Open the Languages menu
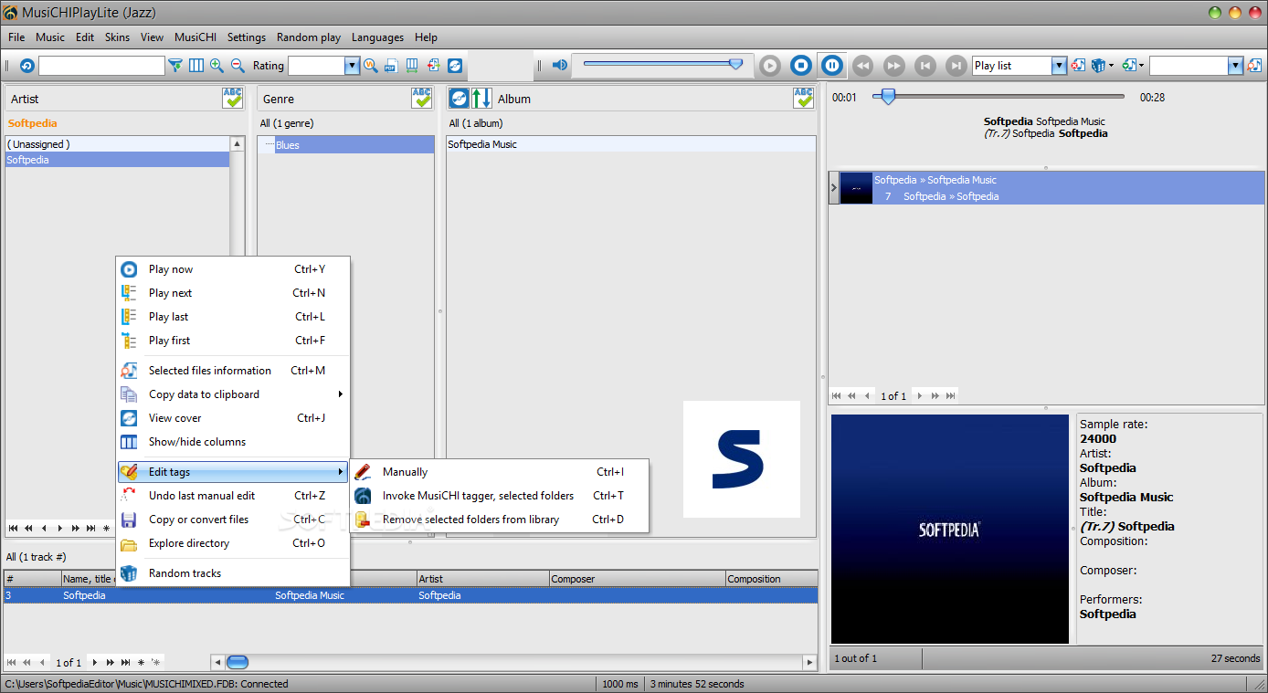Screen dimensions: 1268x693 tap(377, 37)
